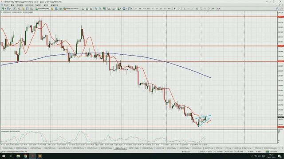Toggle the Авто-торговля (AutoTrading) button
The width and height of the screenshot is (284, 159).
point(71,9)
